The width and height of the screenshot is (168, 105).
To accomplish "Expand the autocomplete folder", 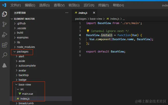I will (x=17, y=66).
